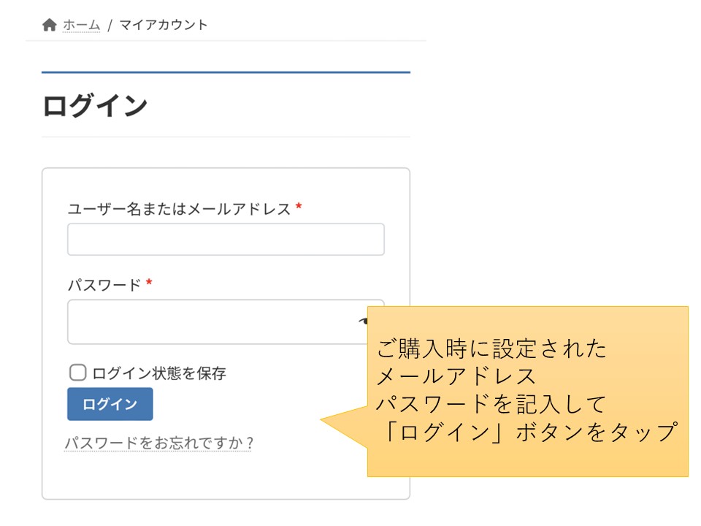Select the マイアカウント breadcrumb item
The height and width of the screenshot is (526, 701).
tap(163, 25)
